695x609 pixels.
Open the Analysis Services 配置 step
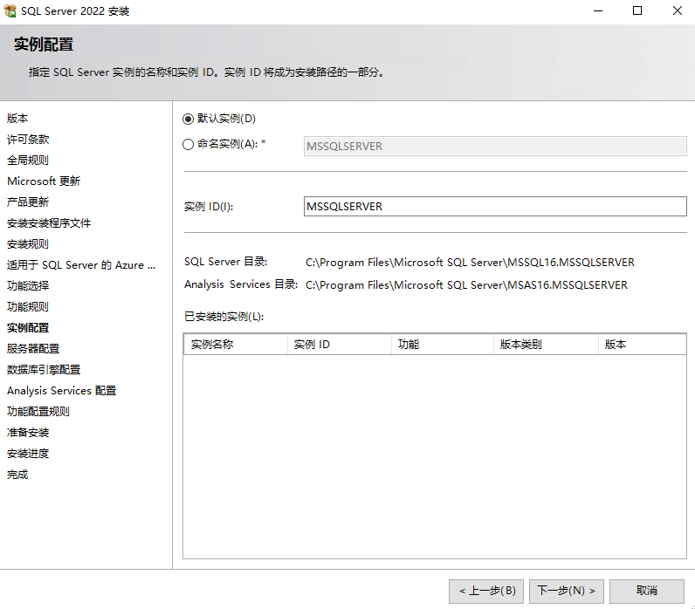62,391
